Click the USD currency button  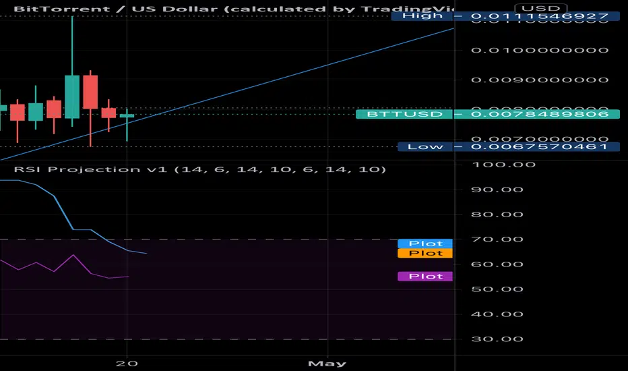click(540, 8)
